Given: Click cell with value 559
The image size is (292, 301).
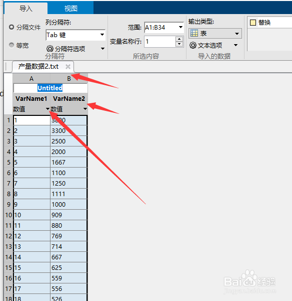Looking at the screenshot, I should tap(68, 278).
